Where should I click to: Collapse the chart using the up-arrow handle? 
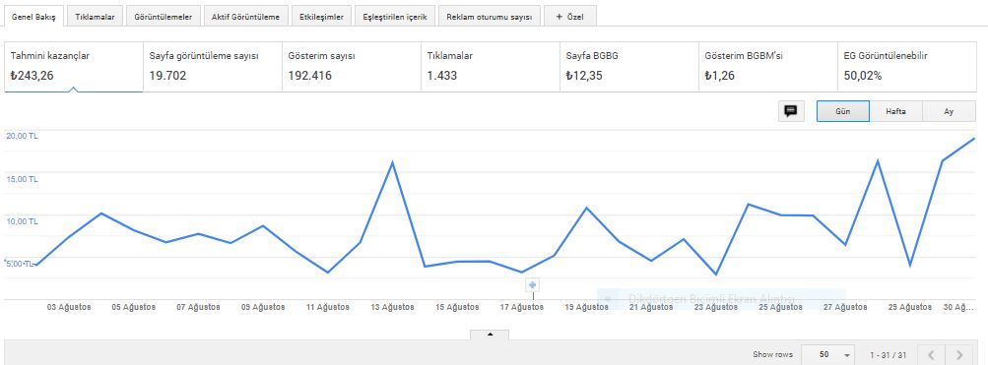coord(490,335)
